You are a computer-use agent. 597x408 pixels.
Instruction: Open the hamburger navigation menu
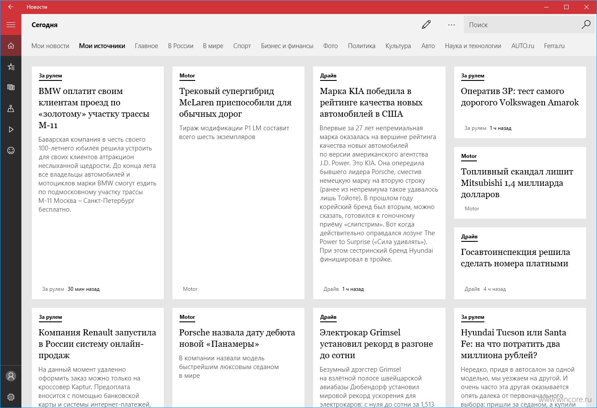coord(11,25)
